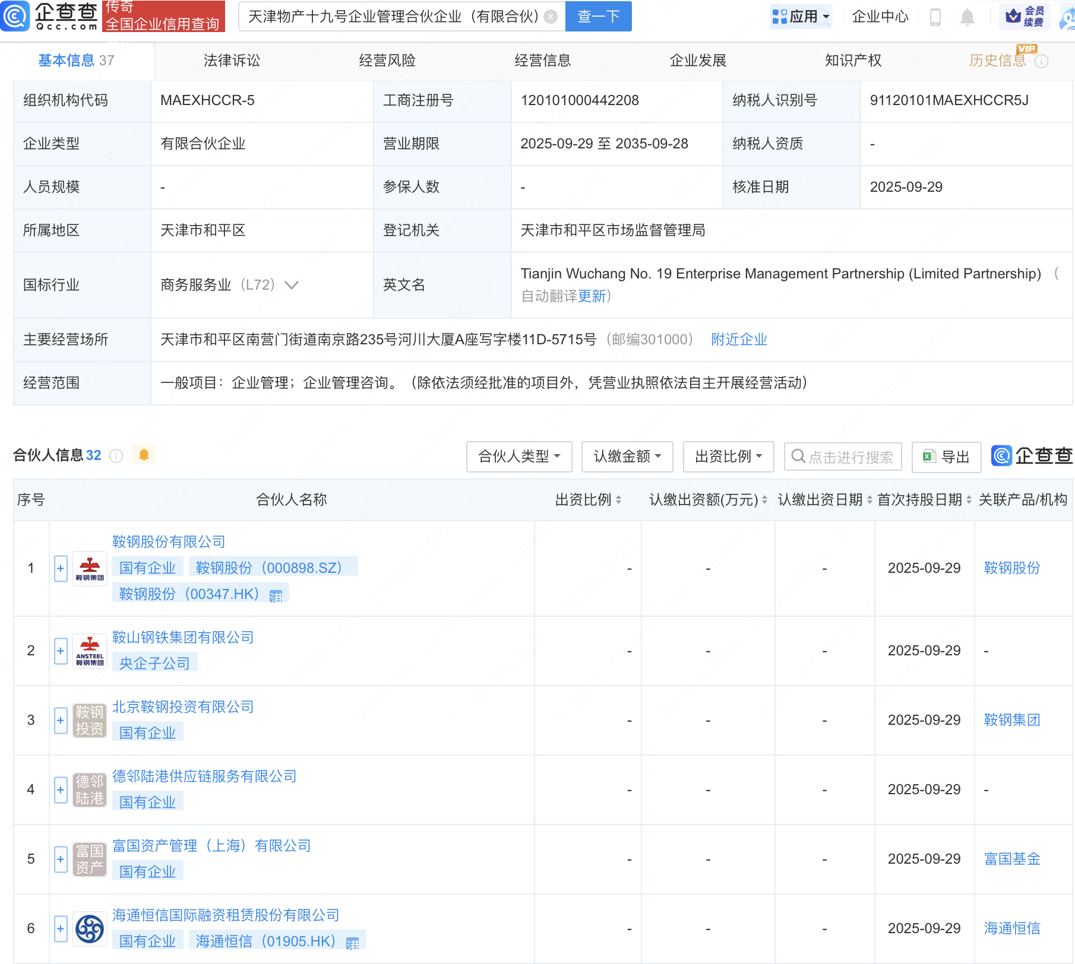This screenshot has width=1075, height=964.
Task: Export partner list to Excel
Action: pyautogui.click(x=946, y=456)
